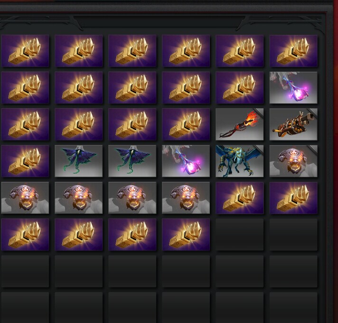Select the stone mask beneath the pink orb staff

(x=186, y=198)
